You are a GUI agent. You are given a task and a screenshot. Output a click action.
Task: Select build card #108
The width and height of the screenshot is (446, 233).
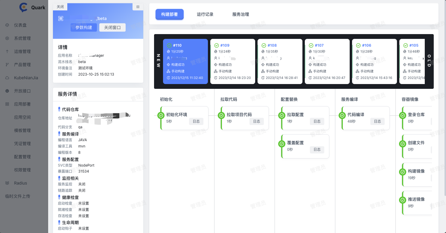pos(280,61)
